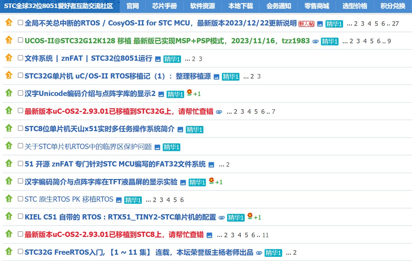Click the green arrow icon of STC32G FreeRTOS入门 thread

click(9, 251)
